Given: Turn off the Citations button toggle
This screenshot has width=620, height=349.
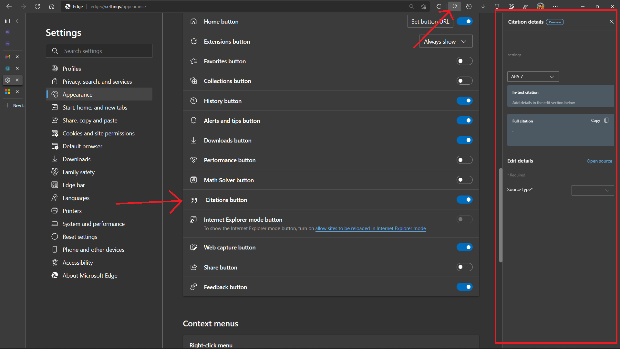Looking at the screenshot, I should click(x=464, y=200).
